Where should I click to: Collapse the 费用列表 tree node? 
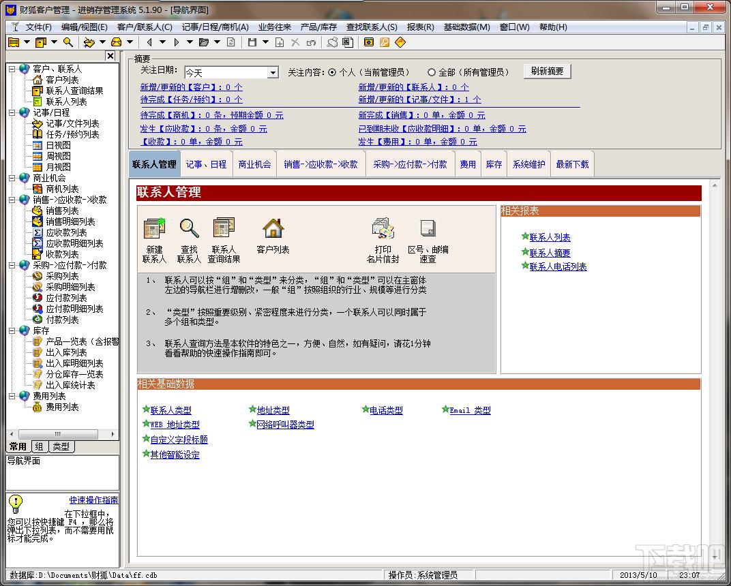[x=12, y=396]
